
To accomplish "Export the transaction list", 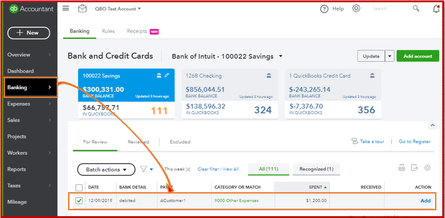I will (x=415, y=168).
